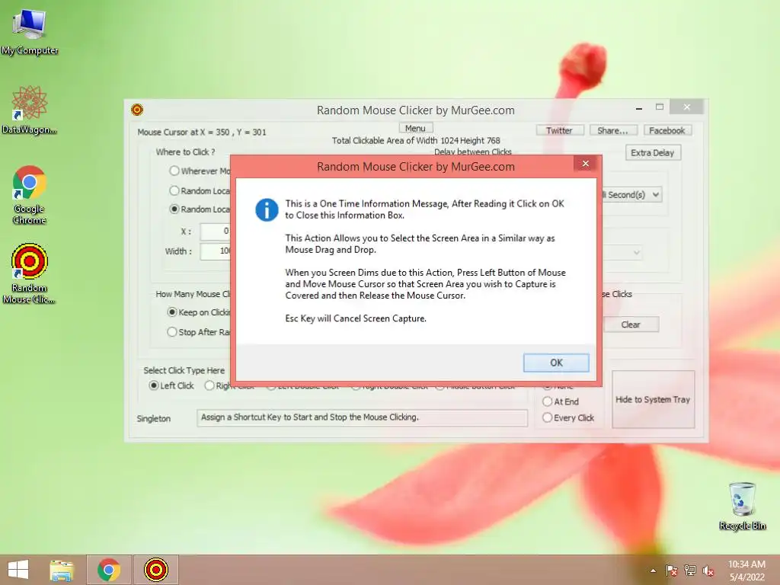Select Left Click radio button
This screenshot has width=780, height=585.
(x=154, y=385)
